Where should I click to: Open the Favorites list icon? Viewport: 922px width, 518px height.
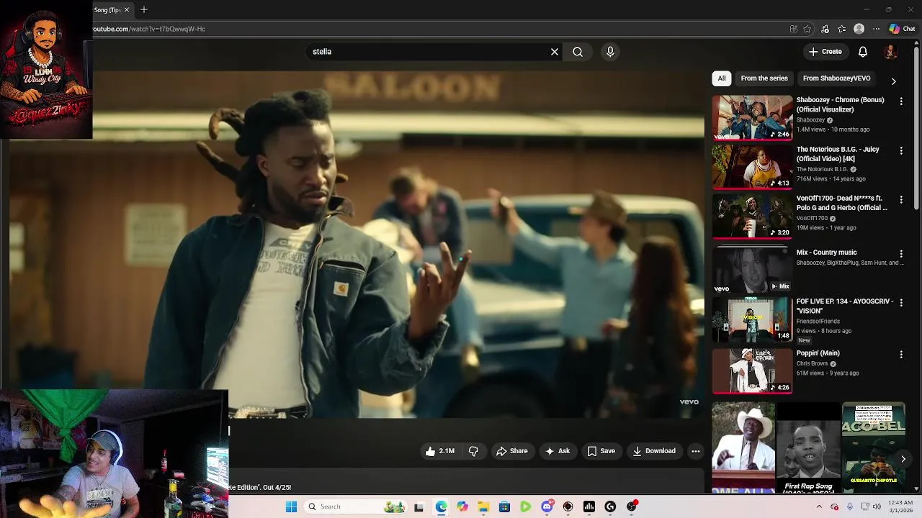[841, 29]
